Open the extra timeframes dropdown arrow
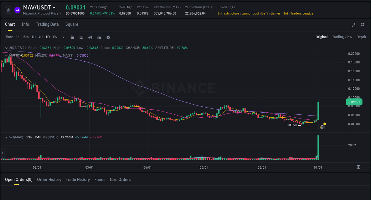Image resolution: width=371 pixels, height=200 pixels. 63,37
